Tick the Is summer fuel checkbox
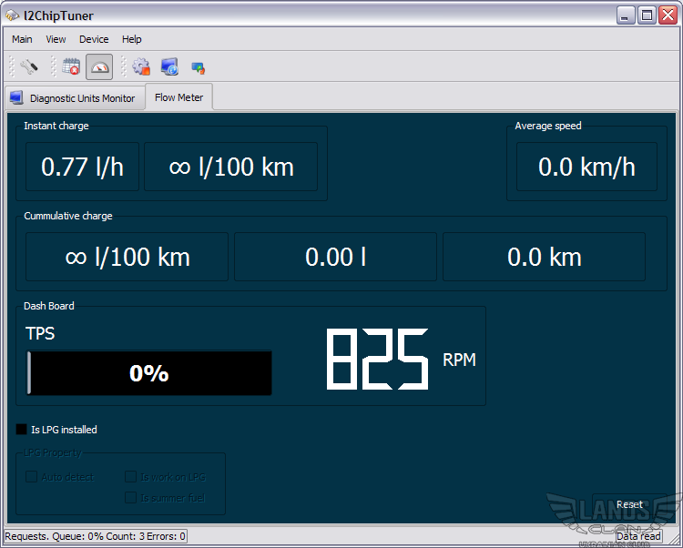The width and height of the screenshot is (683, 548). click(x=131, y=498)
